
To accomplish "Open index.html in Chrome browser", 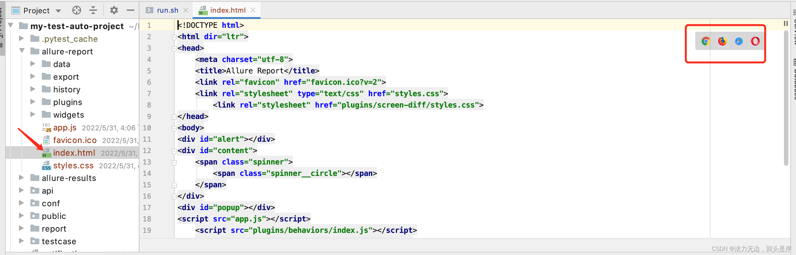I will (x=706, y=41).
